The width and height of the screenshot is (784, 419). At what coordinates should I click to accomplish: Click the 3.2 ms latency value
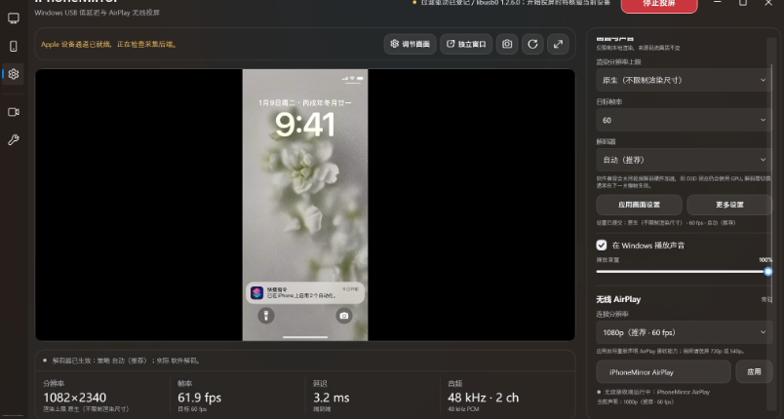tap(331, 398)
